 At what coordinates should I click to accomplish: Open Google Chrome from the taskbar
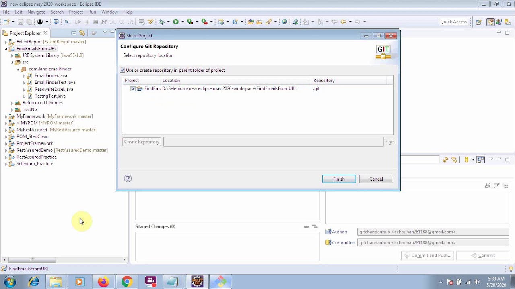coord(127,282)
